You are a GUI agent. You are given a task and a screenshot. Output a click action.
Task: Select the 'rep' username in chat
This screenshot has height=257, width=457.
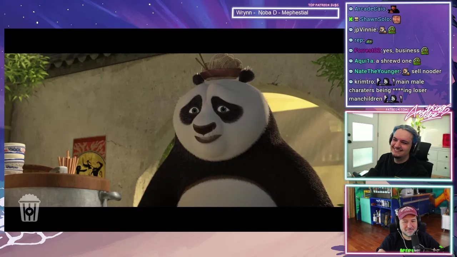(359, 40)
